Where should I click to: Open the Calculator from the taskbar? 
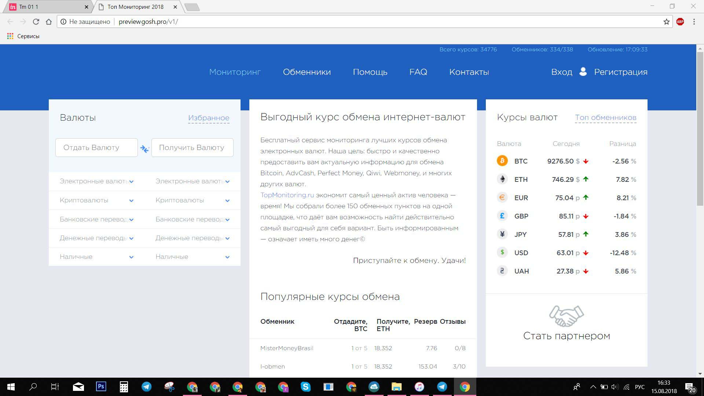pos(124,386)
